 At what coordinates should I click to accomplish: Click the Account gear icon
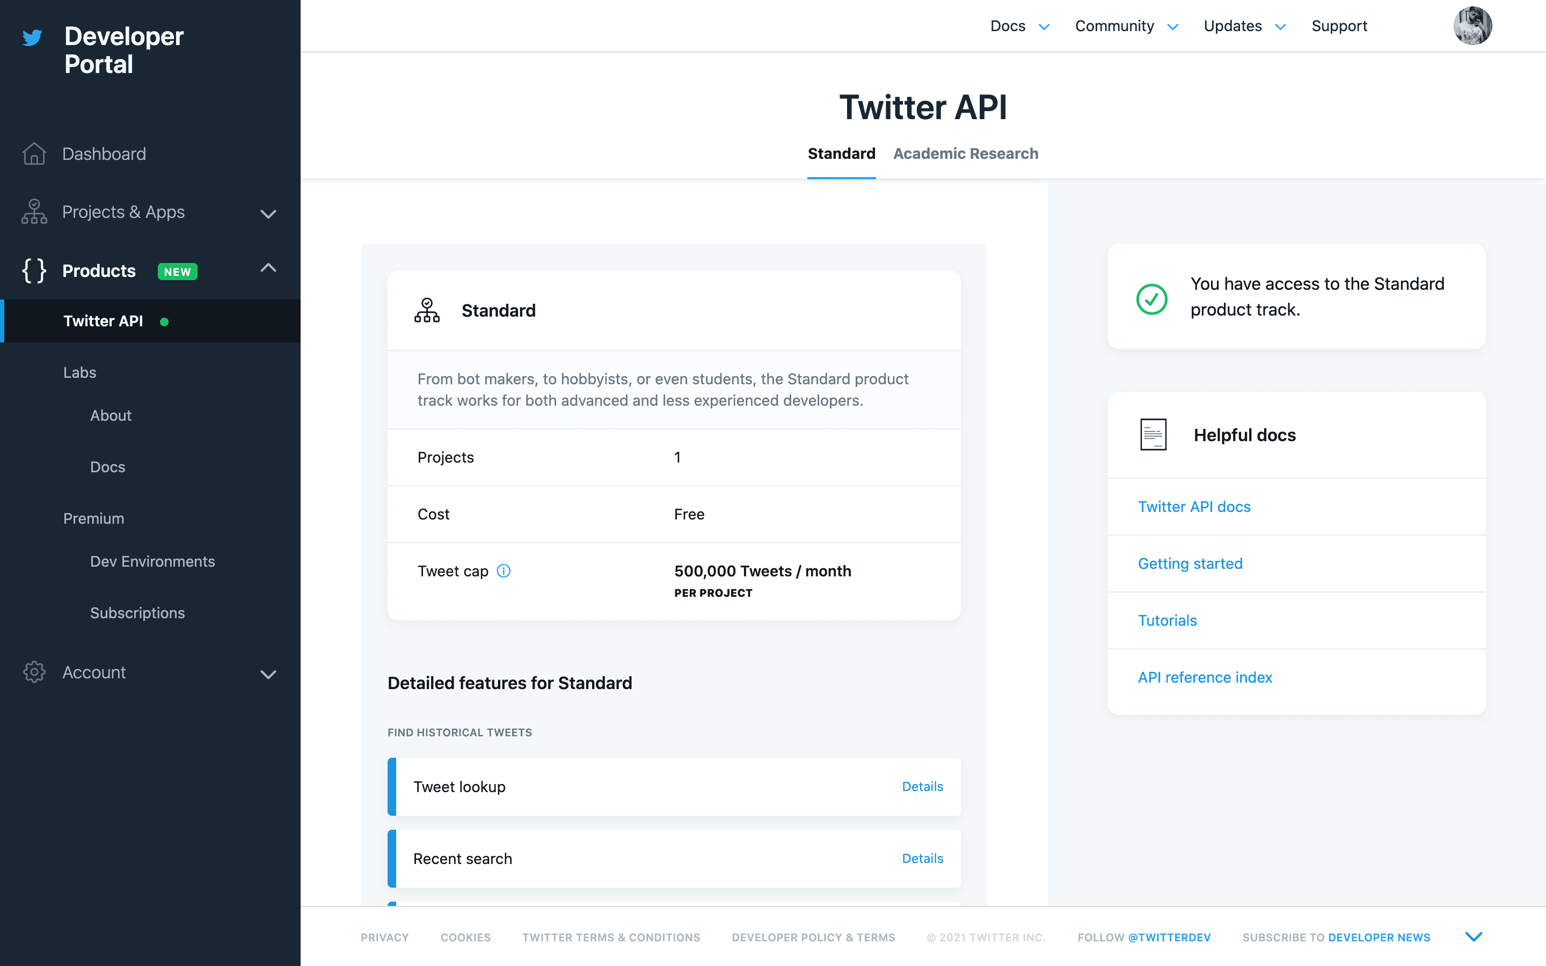tap(34, 672)
